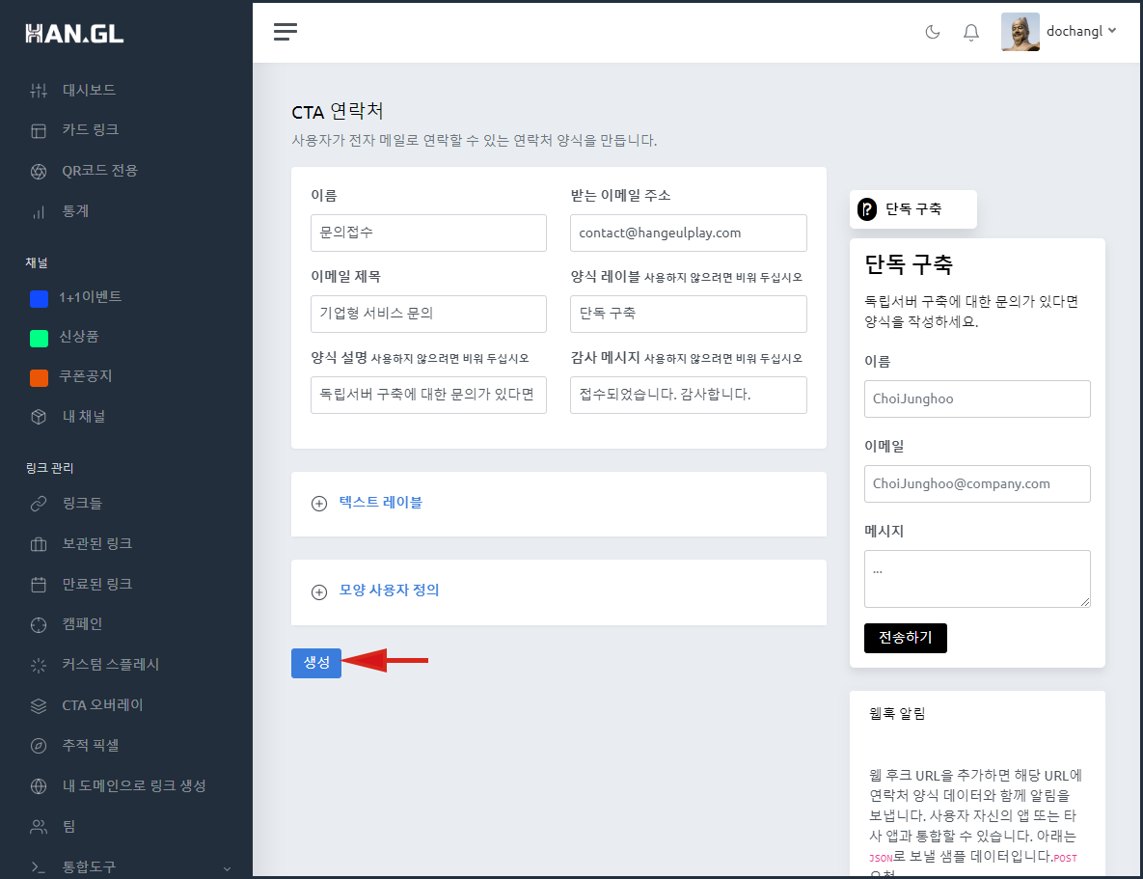Open the 1+1이벤트 channel
Screen dimensions: 1143x879
(x=91, y=297)
